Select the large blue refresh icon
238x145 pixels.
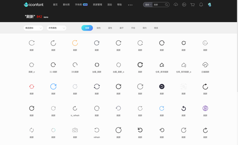pyautogui.click(x=53, y=86)
